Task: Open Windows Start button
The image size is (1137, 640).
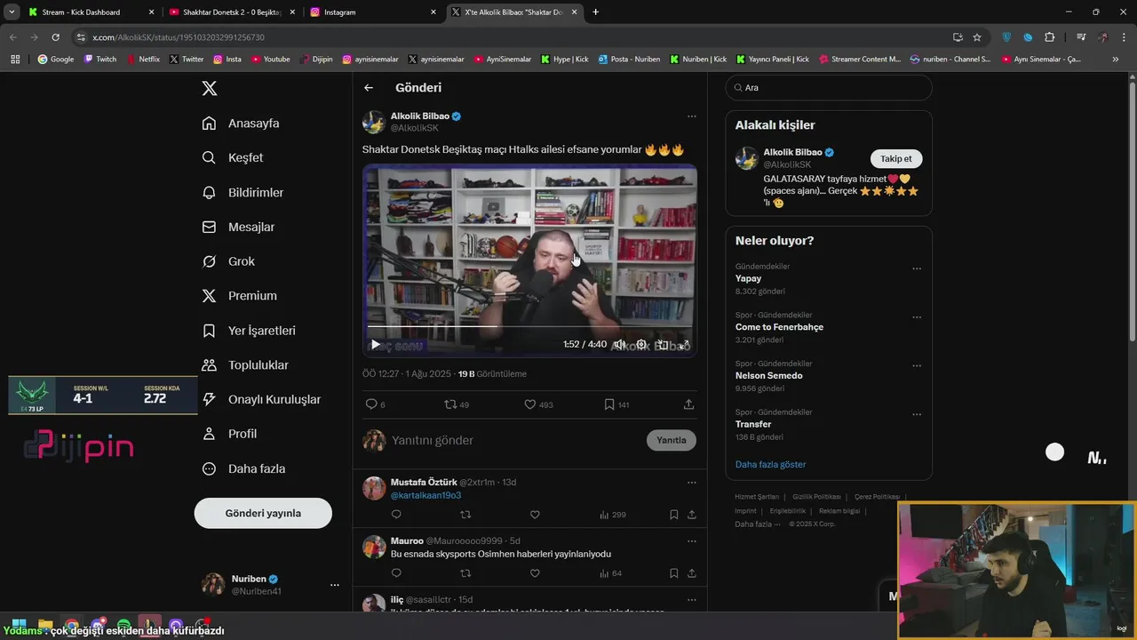Action: pos(18,626)
